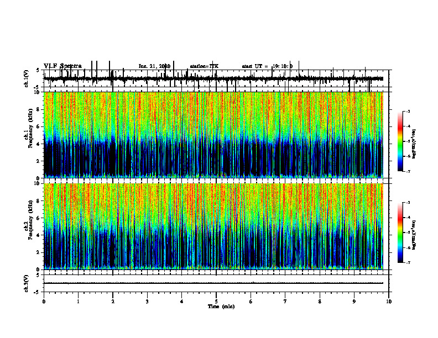
Task: Click the "3" time axis tick label
Action: click(147, 302)
